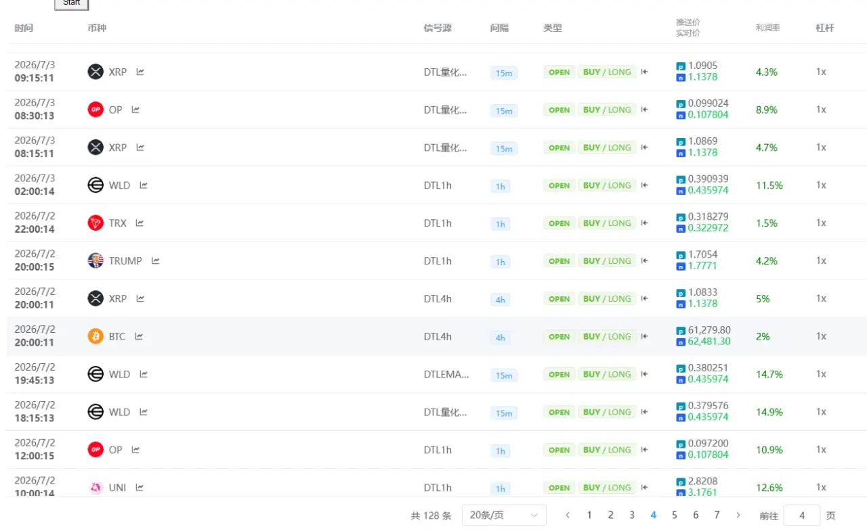Click WLD logo in 02:00:14 row
The width and height of the screenshot is (867, 531).
(96, 185)
